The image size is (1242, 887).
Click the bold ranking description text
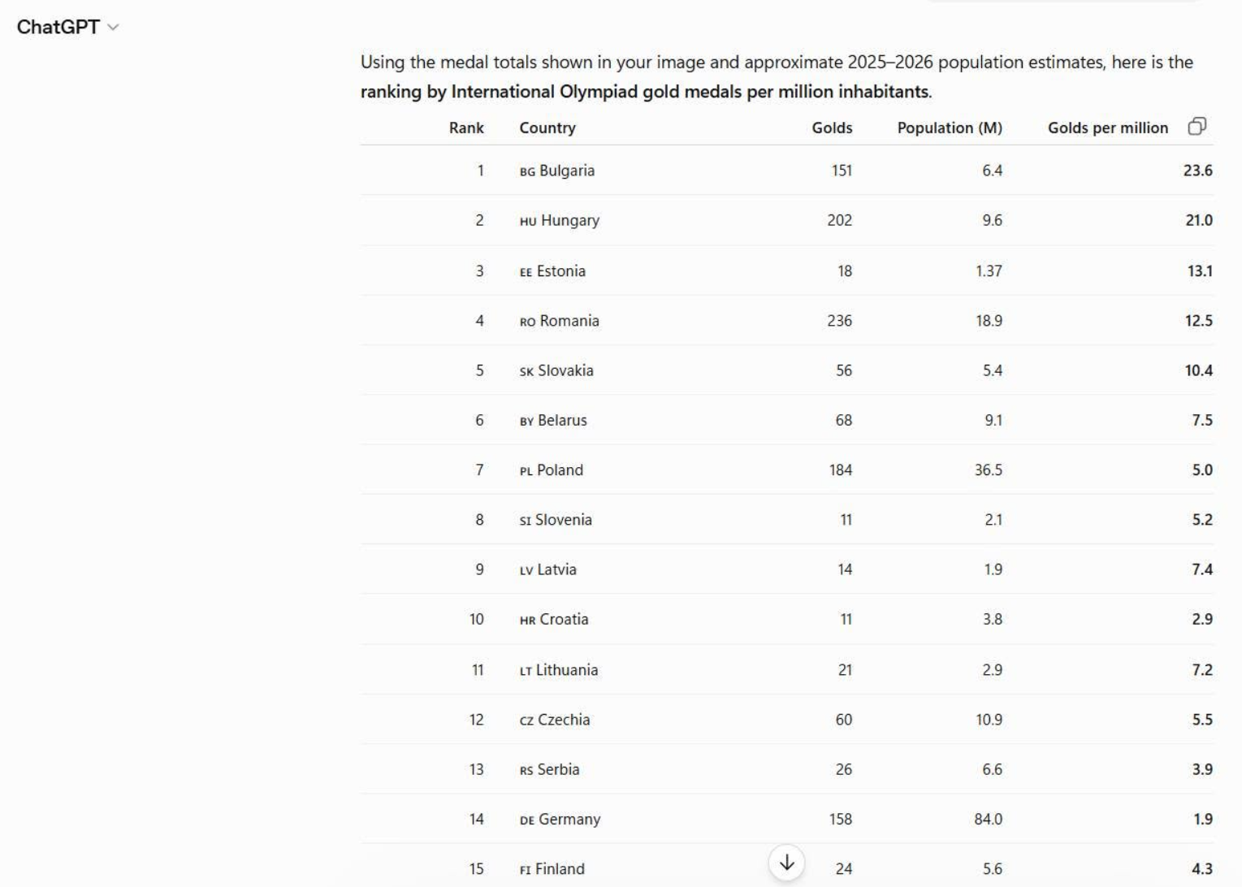click(x=646, y=92)
